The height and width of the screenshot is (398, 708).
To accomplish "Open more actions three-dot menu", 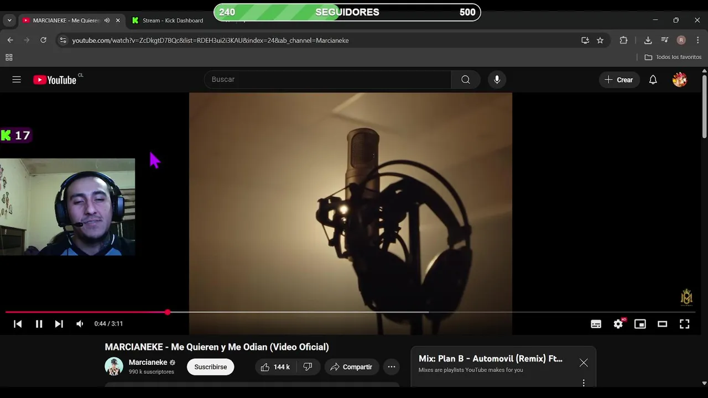I will (x=392, y=367).
